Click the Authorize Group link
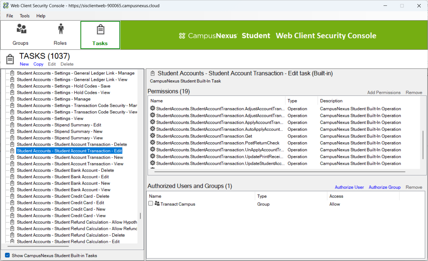This screenshot has width=428, height=261. click(385, 187)
